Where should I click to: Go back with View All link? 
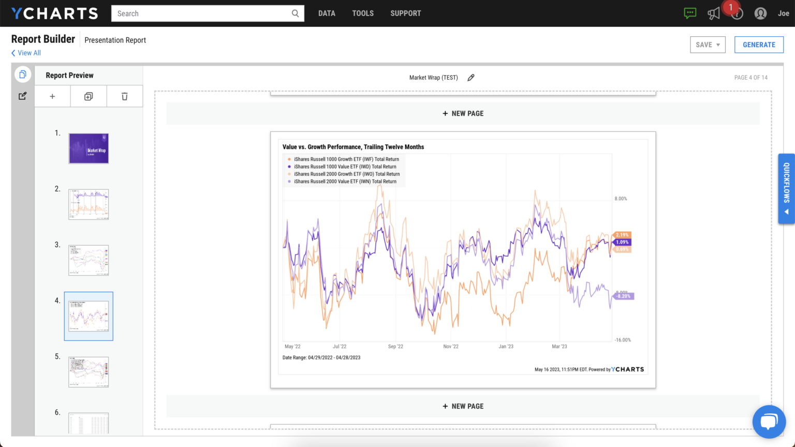tap(26, 53)
